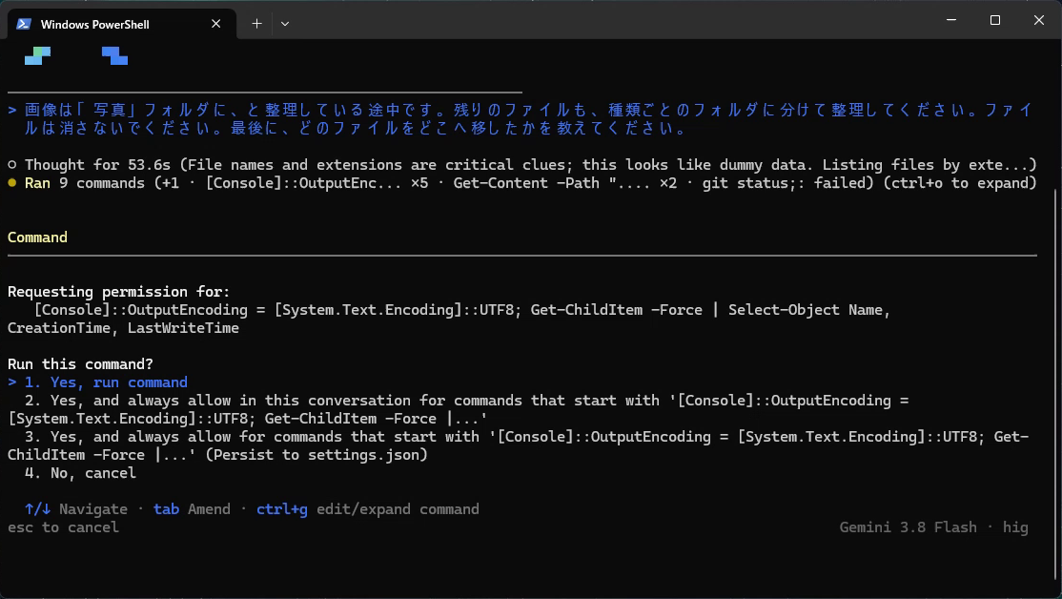The height and width of the screenshot is (599, 1062).
Task: Click the 'Gemini 3.8 Flash' model label
Action: tap(909, 527)
